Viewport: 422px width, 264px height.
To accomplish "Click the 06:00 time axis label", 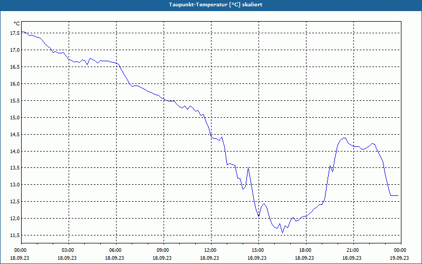I will tap(116, 250).
